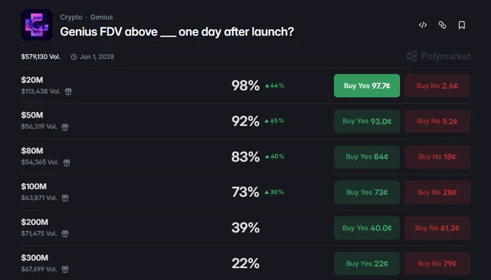The width and height of the screenshot is (491, 280).
Task: Buy Yes at 97.7¢ for $20M
Action: click(367, 86)
